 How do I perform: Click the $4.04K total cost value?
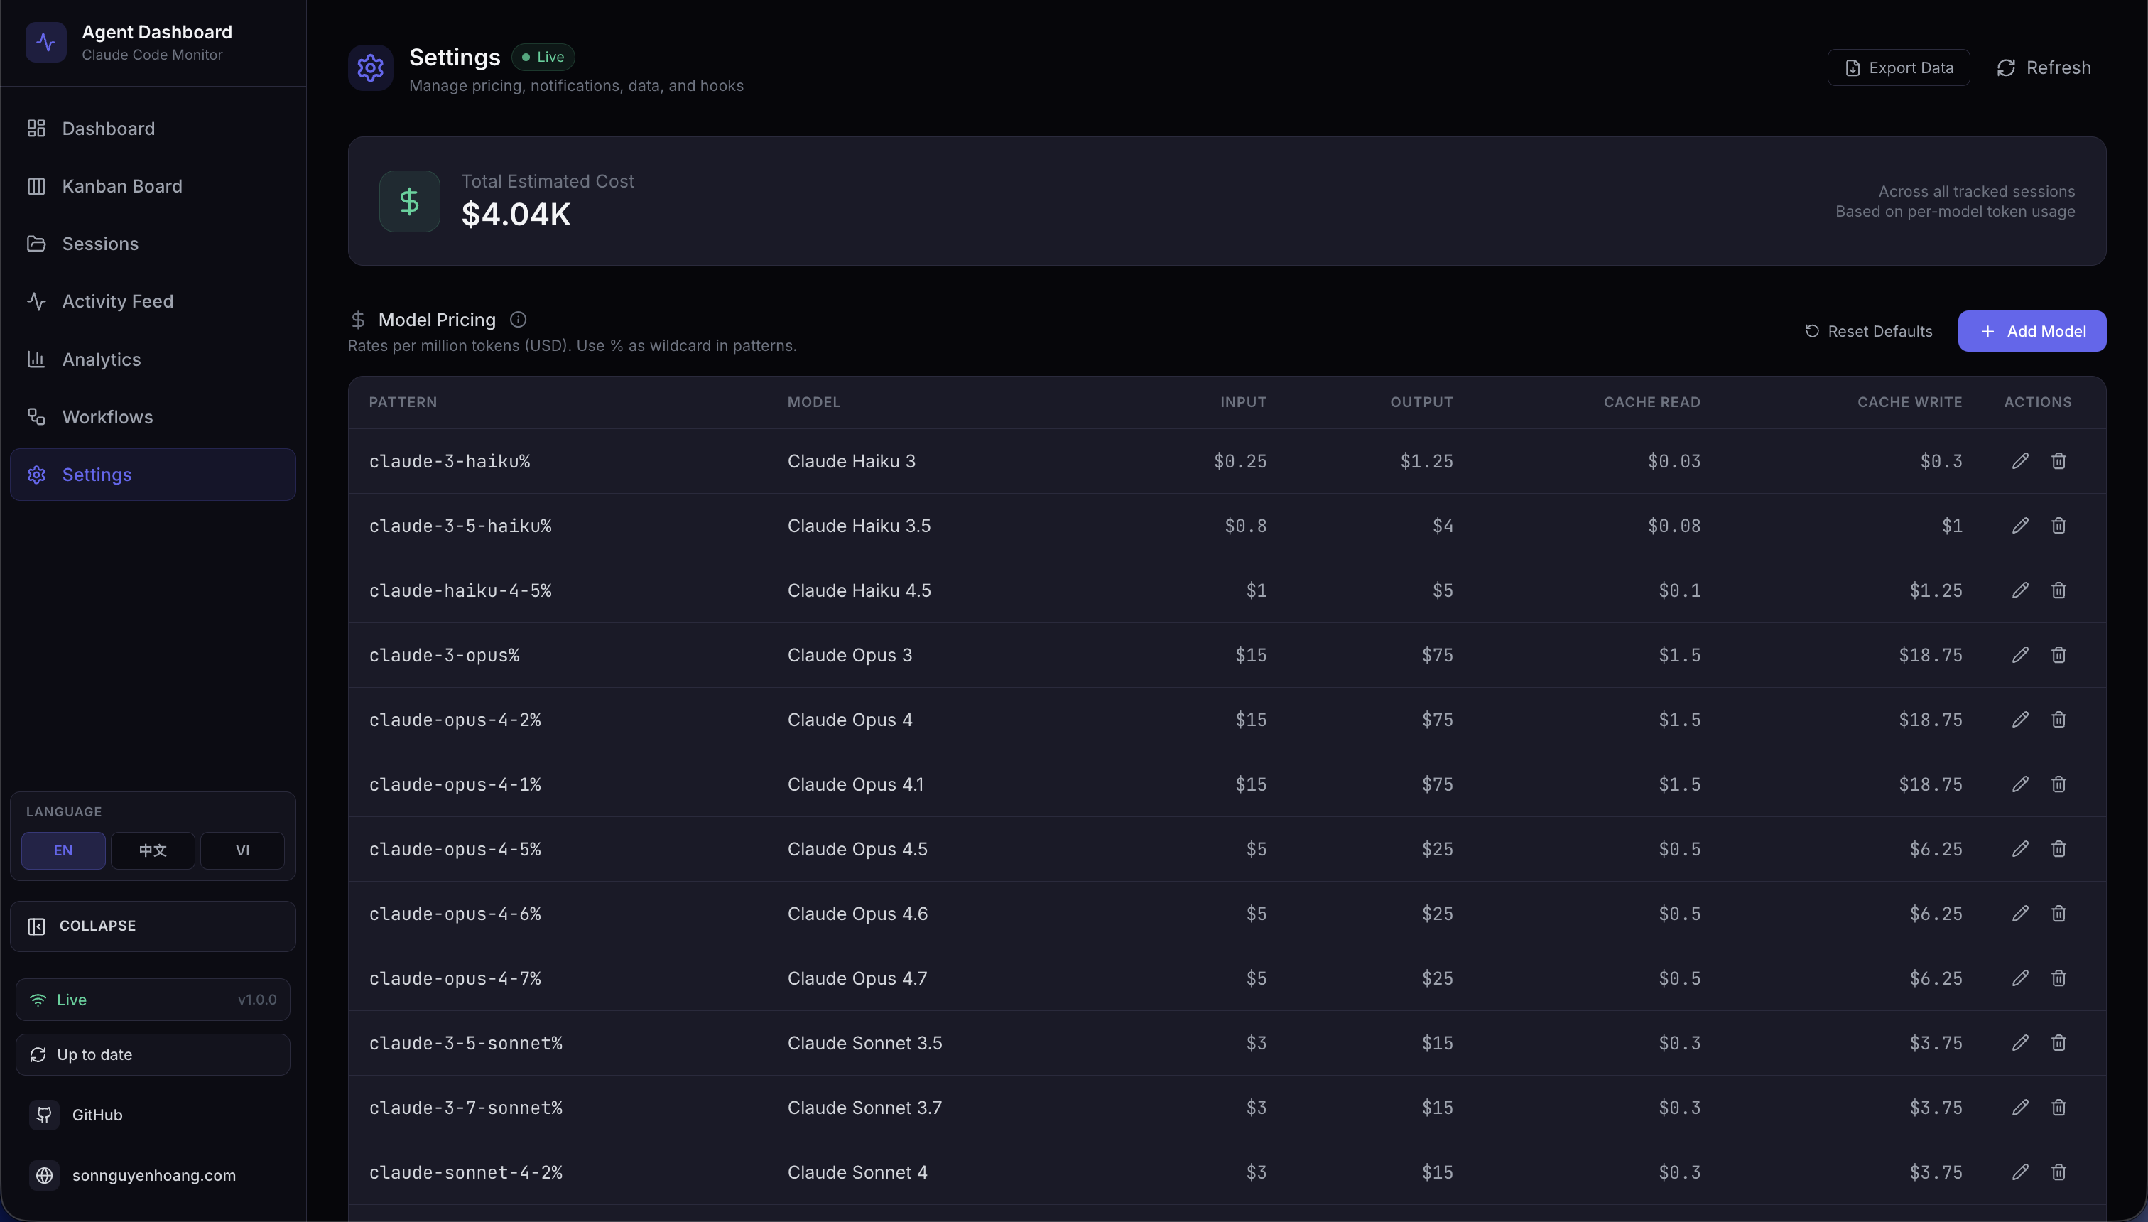[x=516, y=214]
